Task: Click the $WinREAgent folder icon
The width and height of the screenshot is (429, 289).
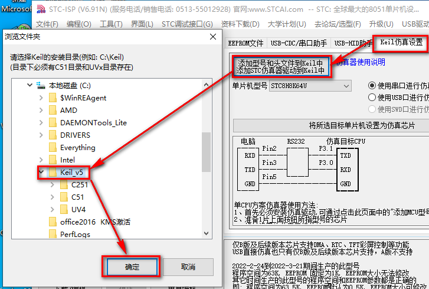Action: [53, 98]
